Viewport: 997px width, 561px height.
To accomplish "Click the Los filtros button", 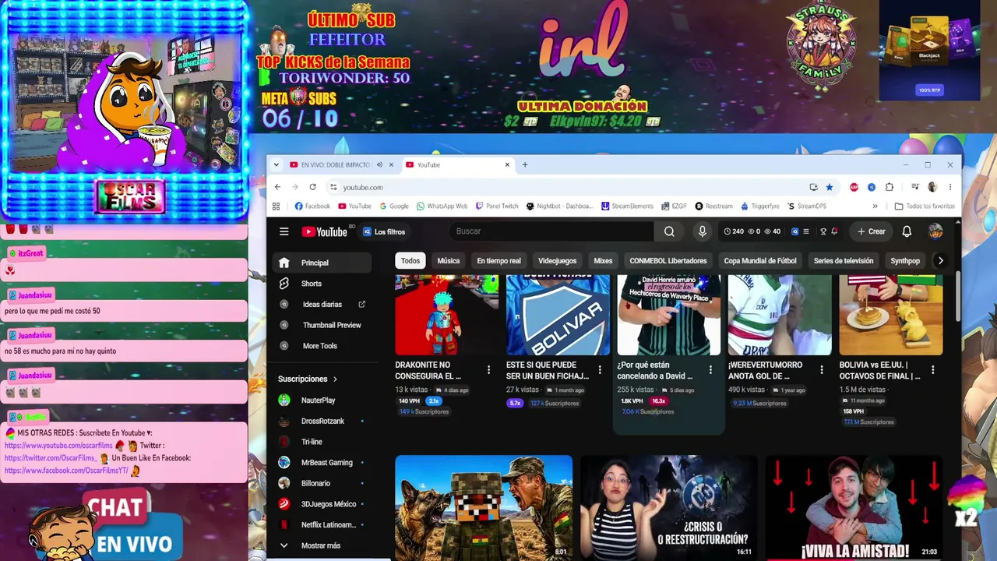I will (384, 231).
